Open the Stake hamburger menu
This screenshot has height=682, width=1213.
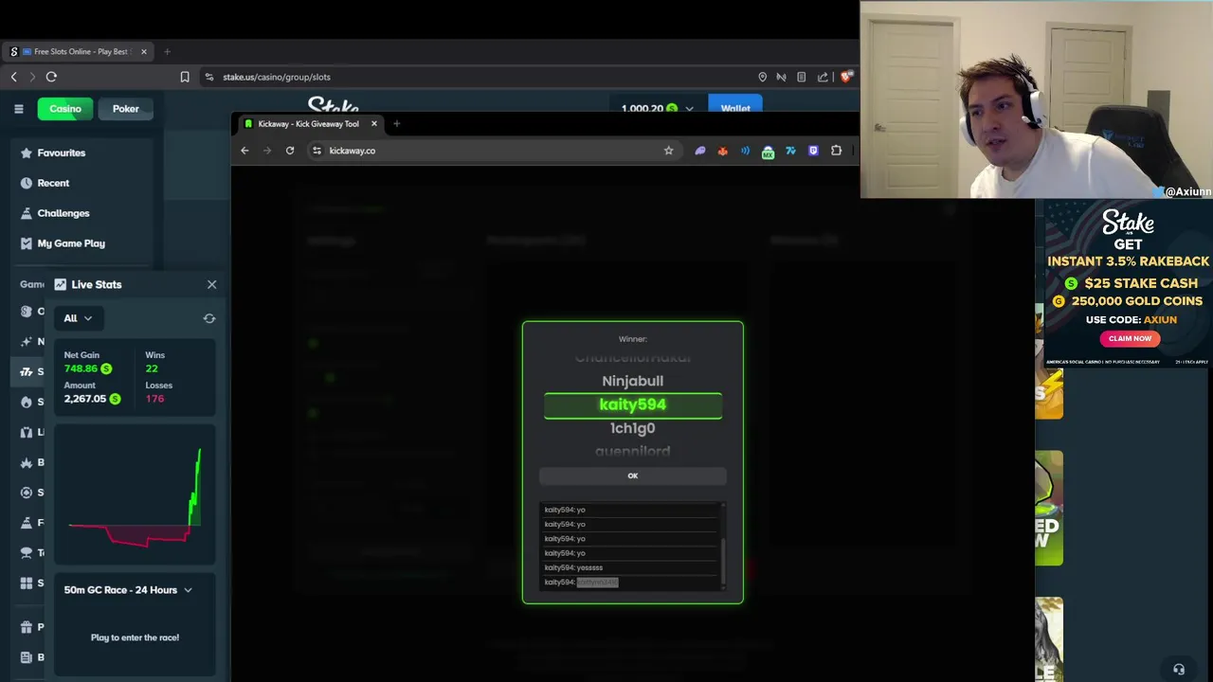[18, 109]
